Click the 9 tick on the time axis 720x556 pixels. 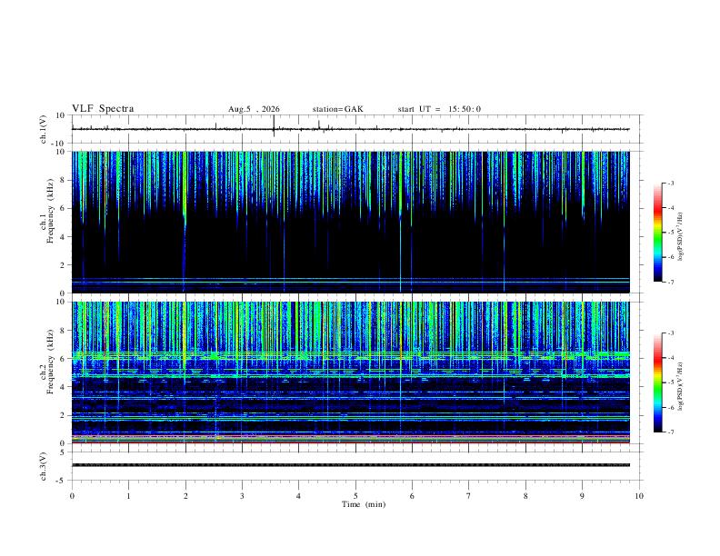click(582, 496)
